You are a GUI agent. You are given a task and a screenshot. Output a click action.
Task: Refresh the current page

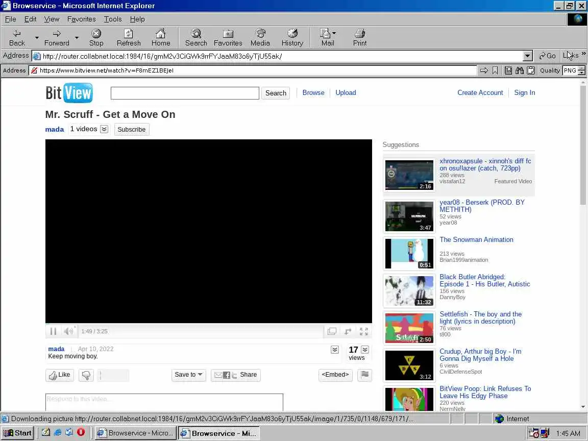click(129, 38)
